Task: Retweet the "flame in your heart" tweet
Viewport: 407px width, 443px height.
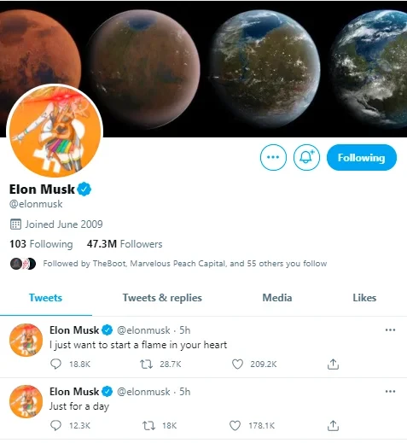Action: 147,364
